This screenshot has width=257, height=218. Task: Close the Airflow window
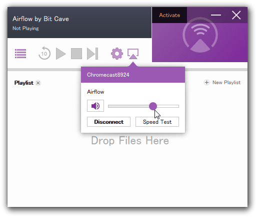tap(236, 15)
